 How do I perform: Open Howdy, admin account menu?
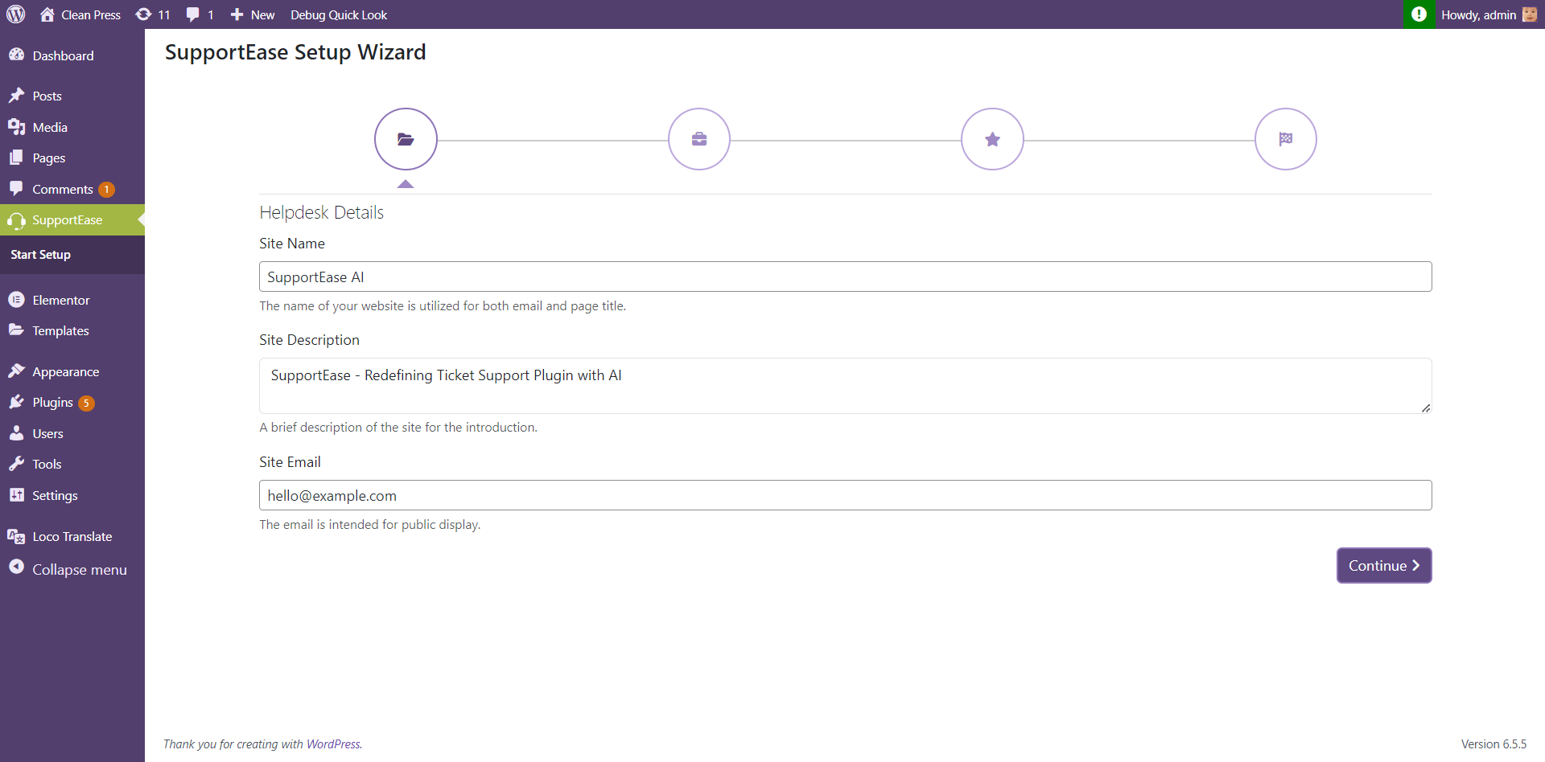(1489, 14)
